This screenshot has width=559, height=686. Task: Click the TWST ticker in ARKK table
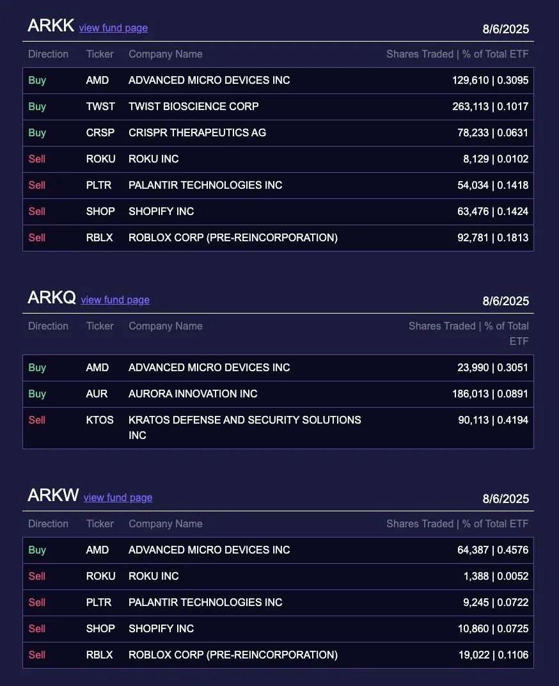[x=100, y=106]
